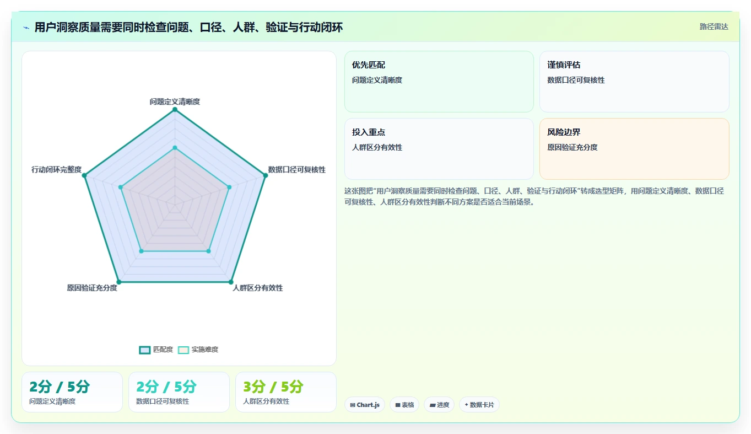The width and height of the screenshot is (751, 434).
Task: Click the 人群区分有效性 radar axis label
Action: pyautogui.click(x=257, y=288)
